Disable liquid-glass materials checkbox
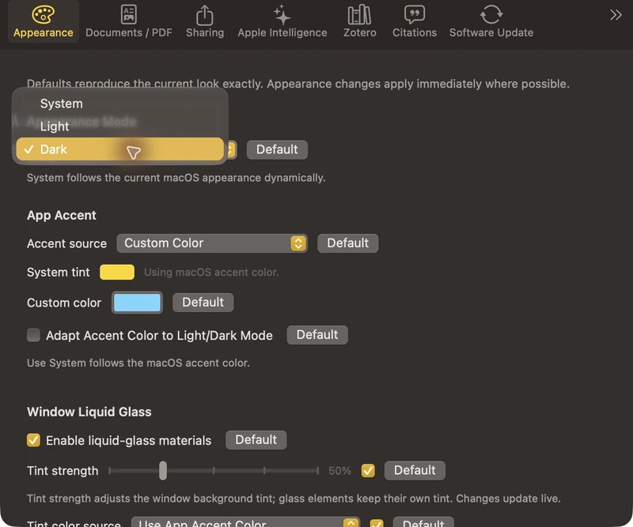The image size is (633, 527). pyautogui.click(x=33, y=440)
